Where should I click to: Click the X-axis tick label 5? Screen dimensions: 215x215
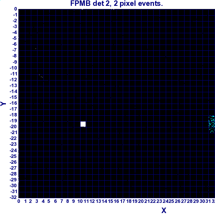coord(49,201)
